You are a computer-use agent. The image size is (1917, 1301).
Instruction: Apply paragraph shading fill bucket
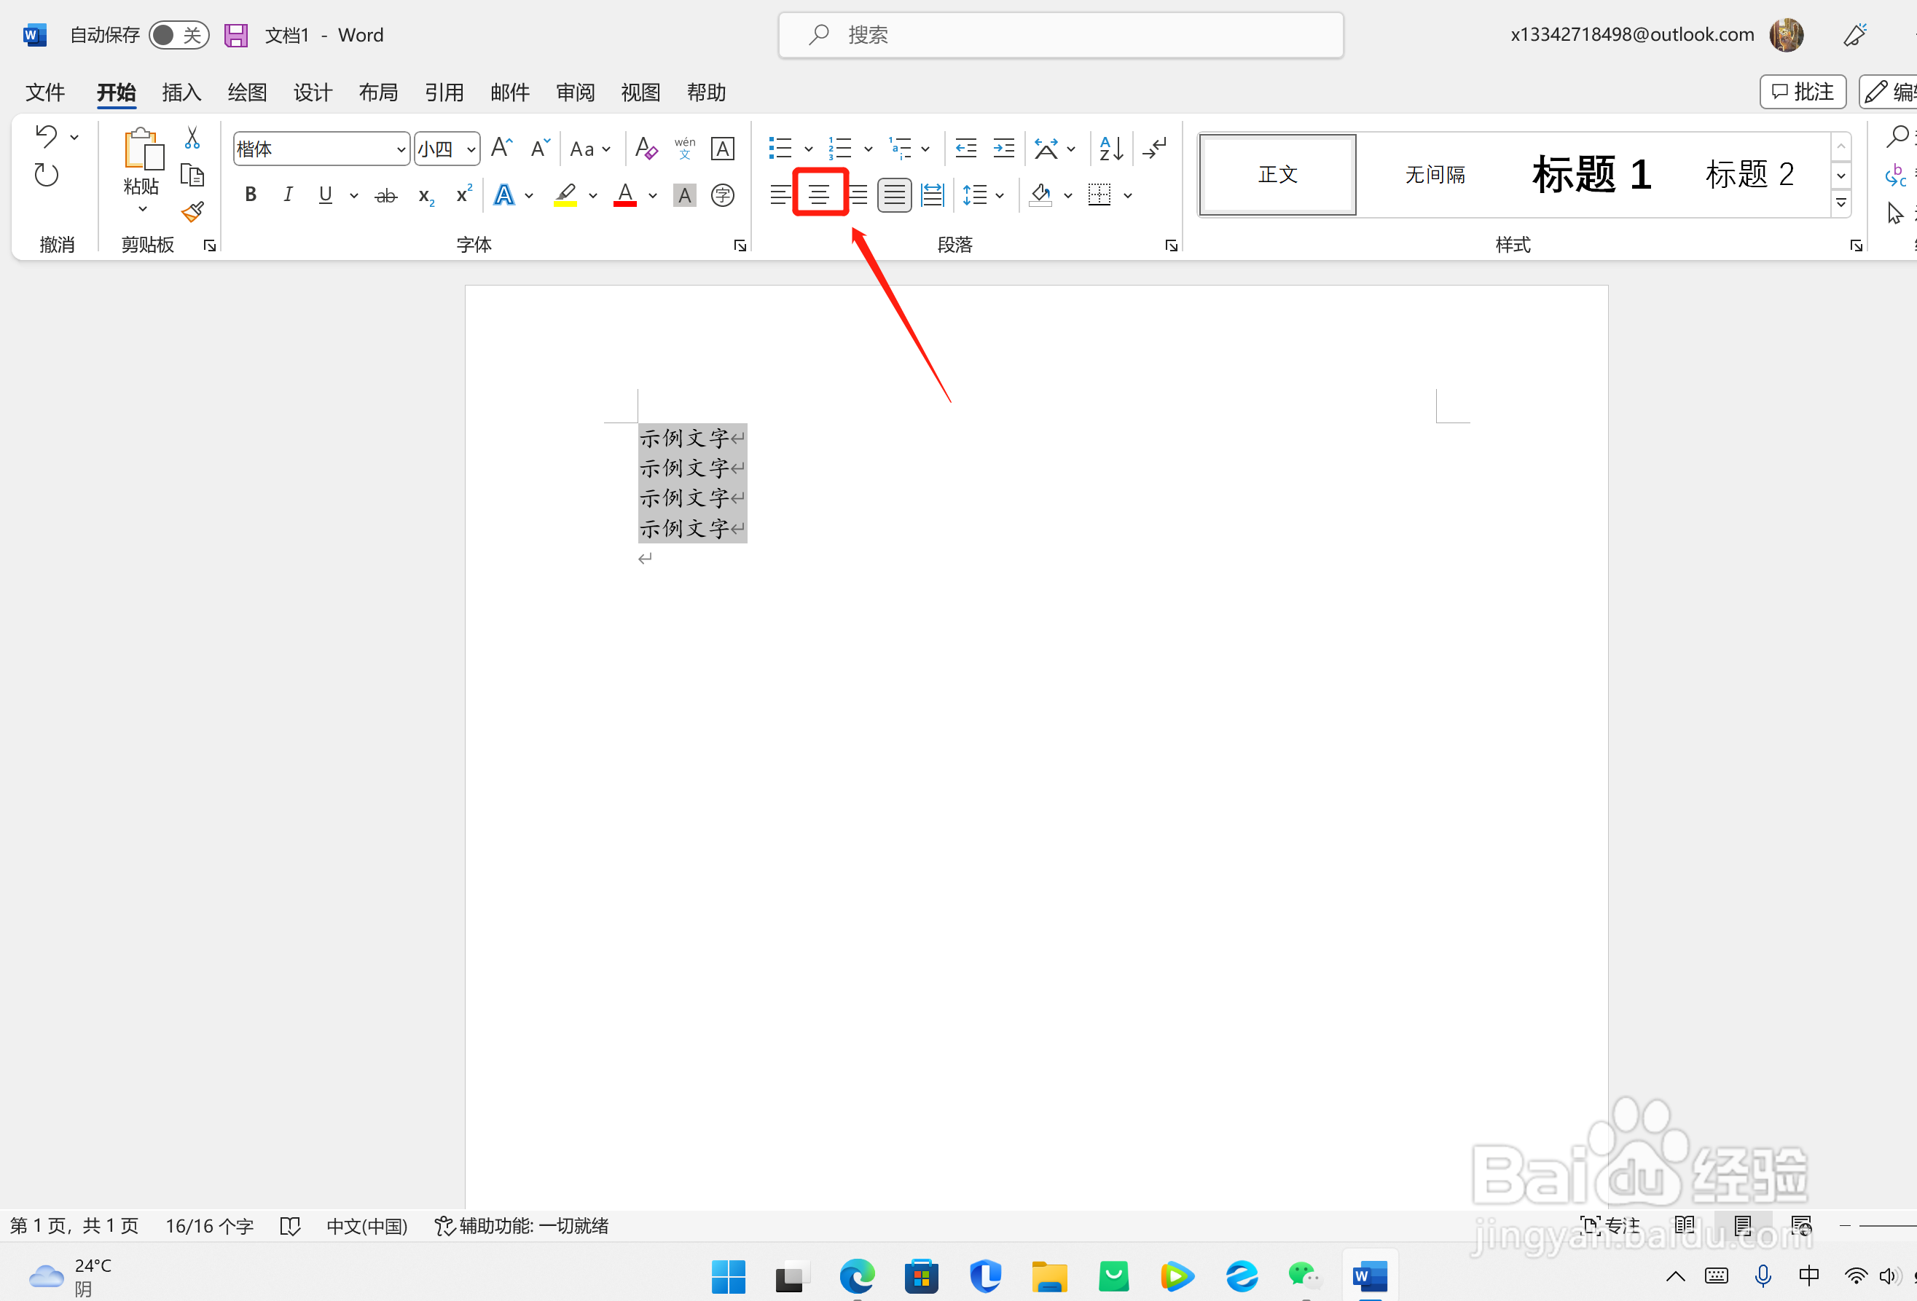(1040, 195)
